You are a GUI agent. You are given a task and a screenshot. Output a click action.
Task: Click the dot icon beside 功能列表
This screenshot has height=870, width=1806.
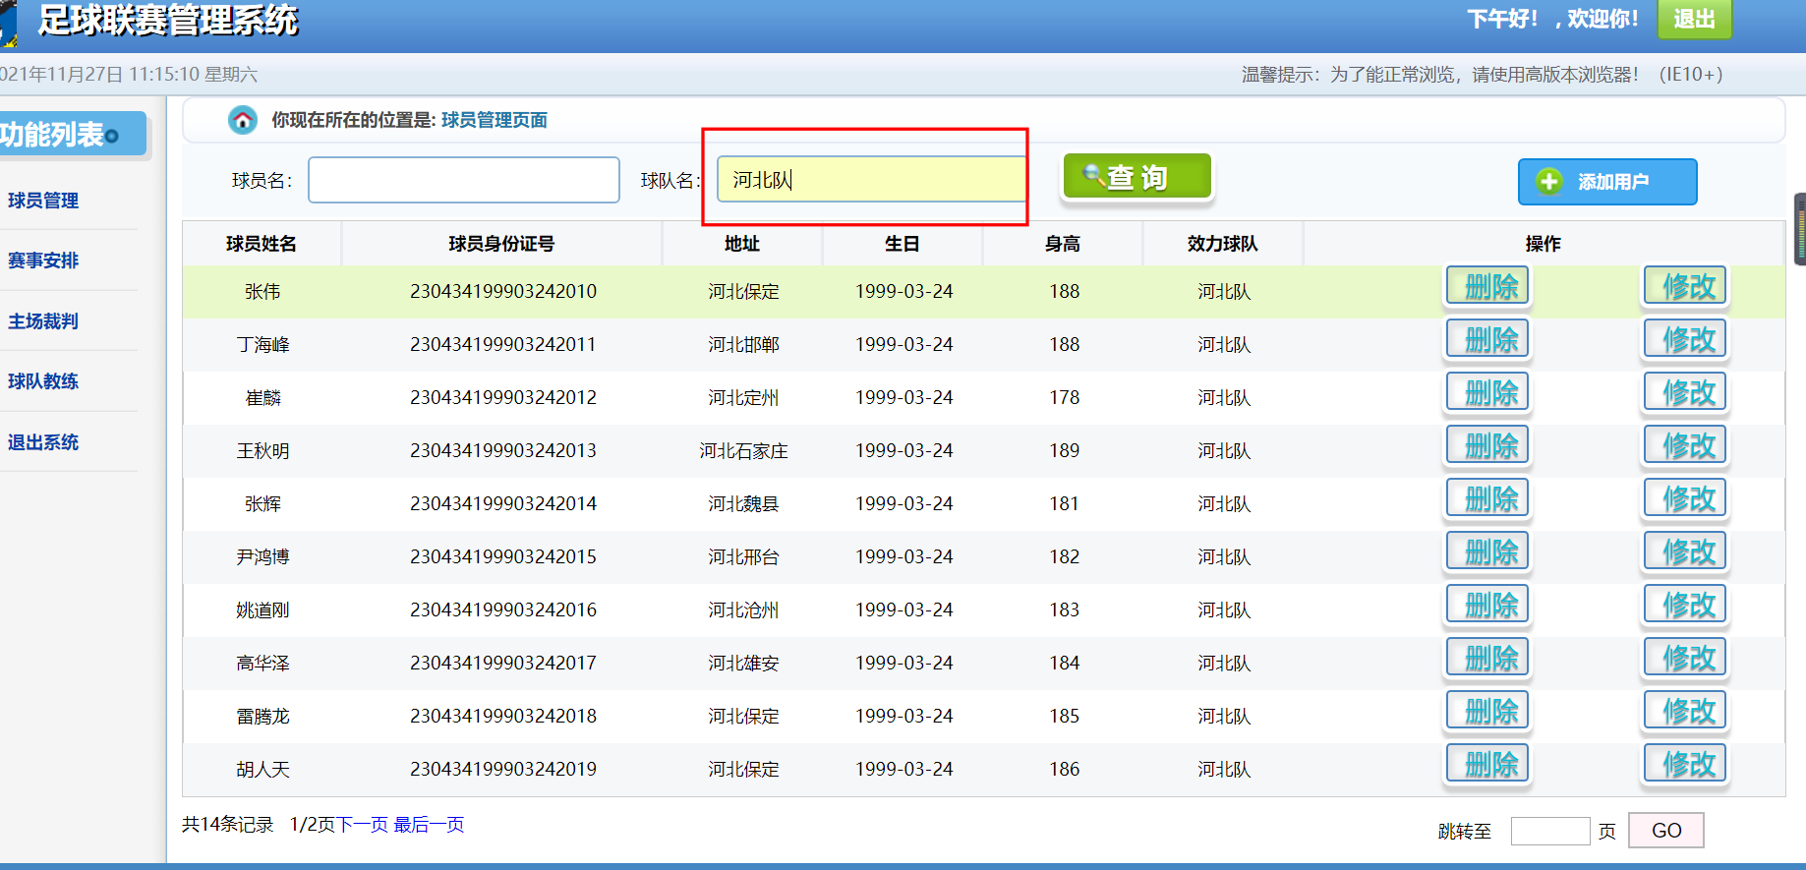coord(112,136)
